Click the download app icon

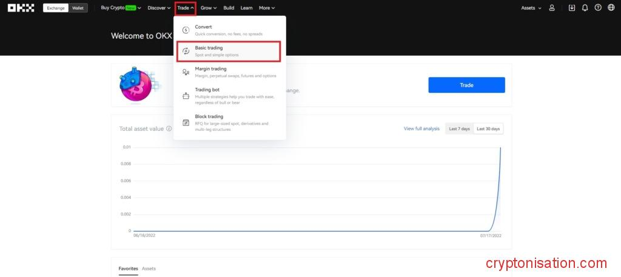572,8
